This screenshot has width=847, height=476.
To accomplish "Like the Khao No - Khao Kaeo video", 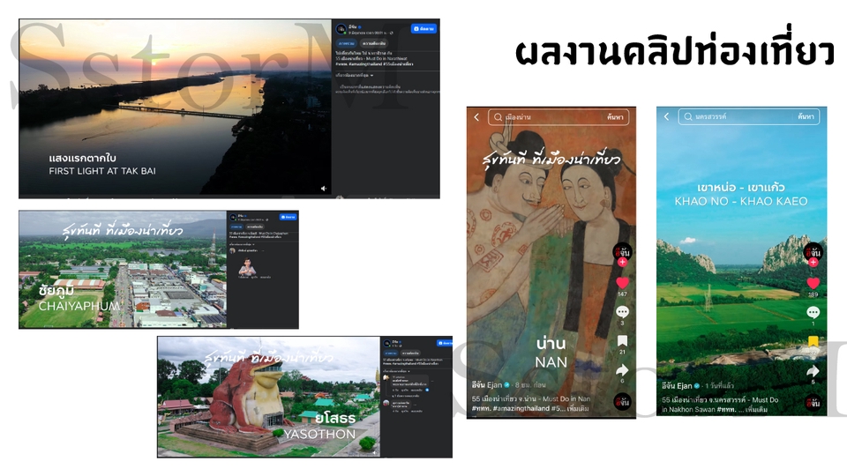I will 813,283.
